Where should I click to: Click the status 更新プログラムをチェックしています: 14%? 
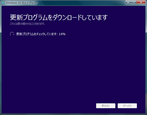41,34
